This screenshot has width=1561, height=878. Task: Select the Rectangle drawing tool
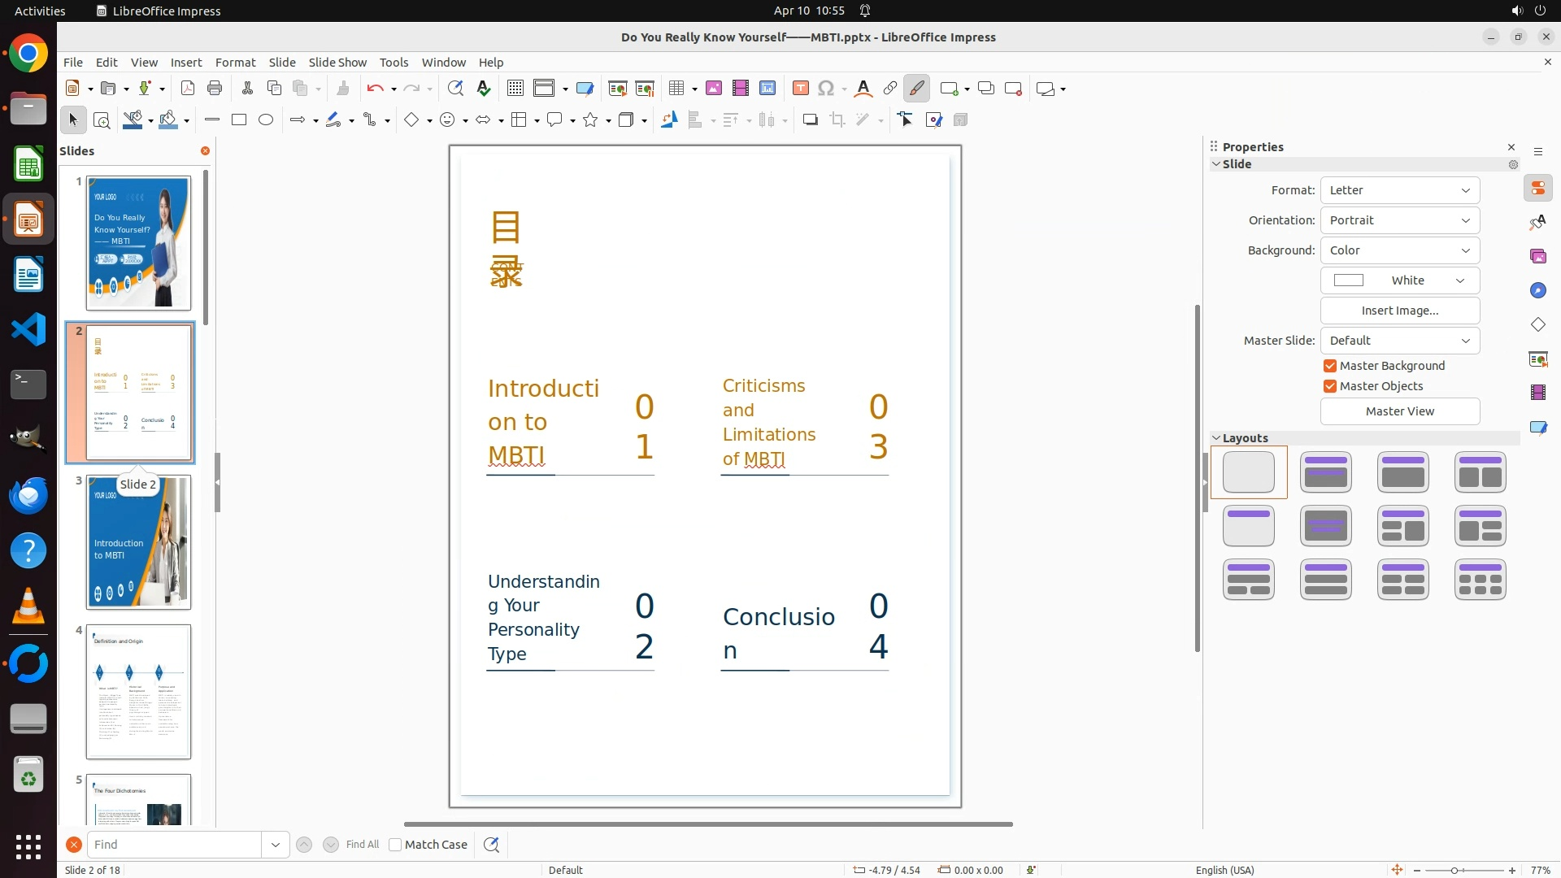(239, 120)
